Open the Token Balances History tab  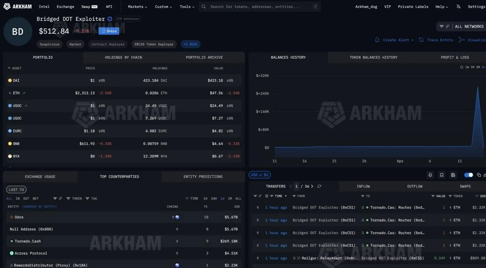coord(374,57)
